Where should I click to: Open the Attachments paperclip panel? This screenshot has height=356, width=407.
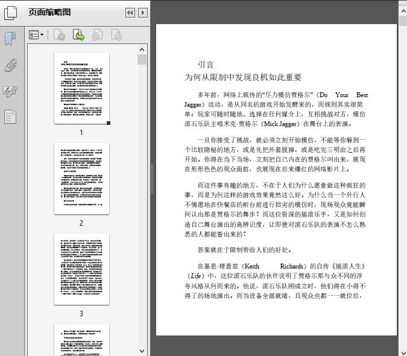(10, 65)
